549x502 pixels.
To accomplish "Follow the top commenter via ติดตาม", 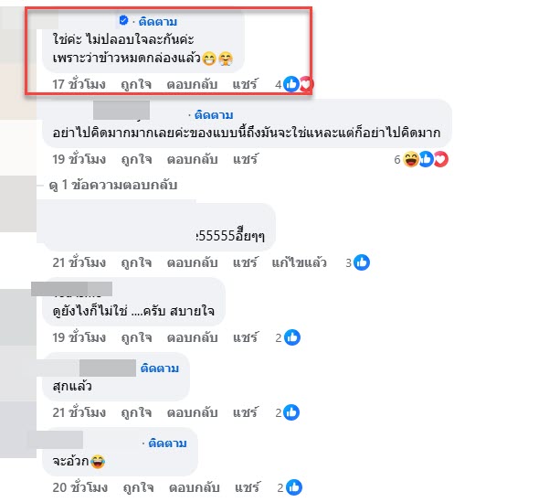I will [158, 22].
